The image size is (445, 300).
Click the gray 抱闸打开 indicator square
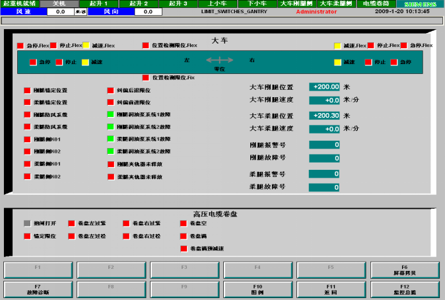(x=27, y=223)
